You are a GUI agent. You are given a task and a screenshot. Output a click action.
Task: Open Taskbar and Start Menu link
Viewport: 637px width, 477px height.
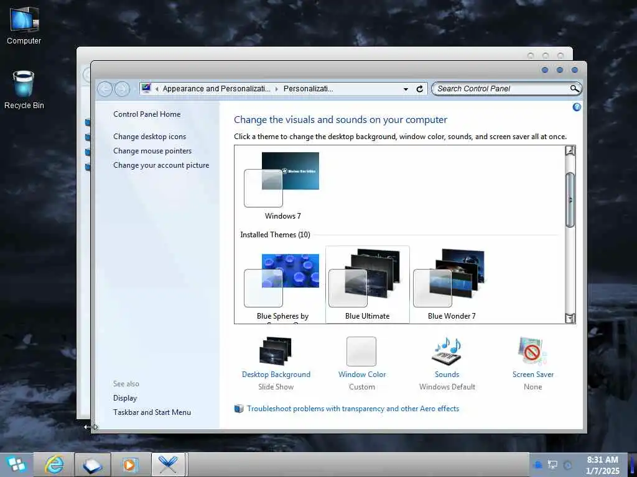(152, 412)
